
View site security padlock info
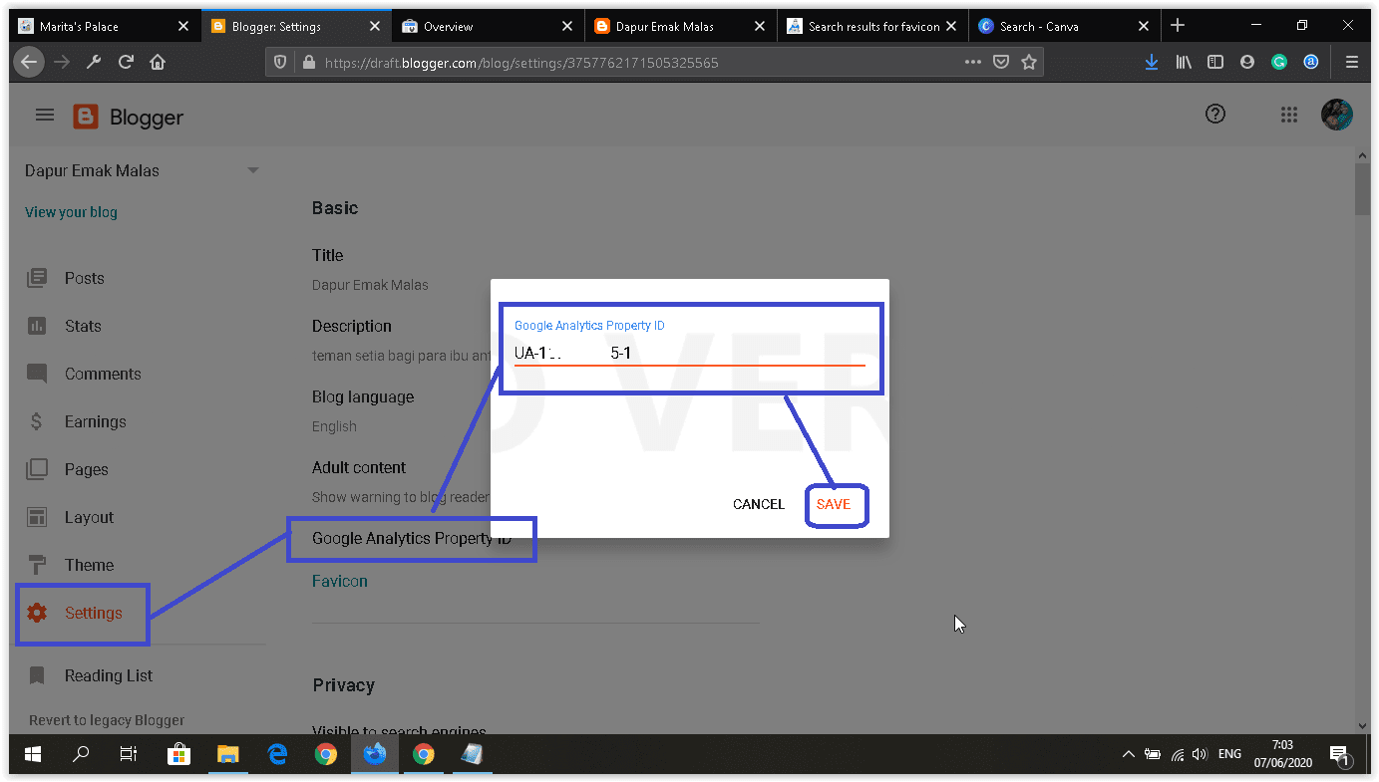point(308,62)
